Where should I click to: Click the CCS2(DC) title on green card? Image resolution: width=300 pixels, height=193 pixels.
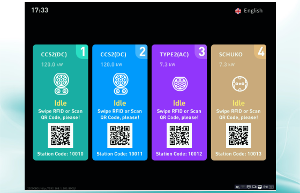click(54, 55)
